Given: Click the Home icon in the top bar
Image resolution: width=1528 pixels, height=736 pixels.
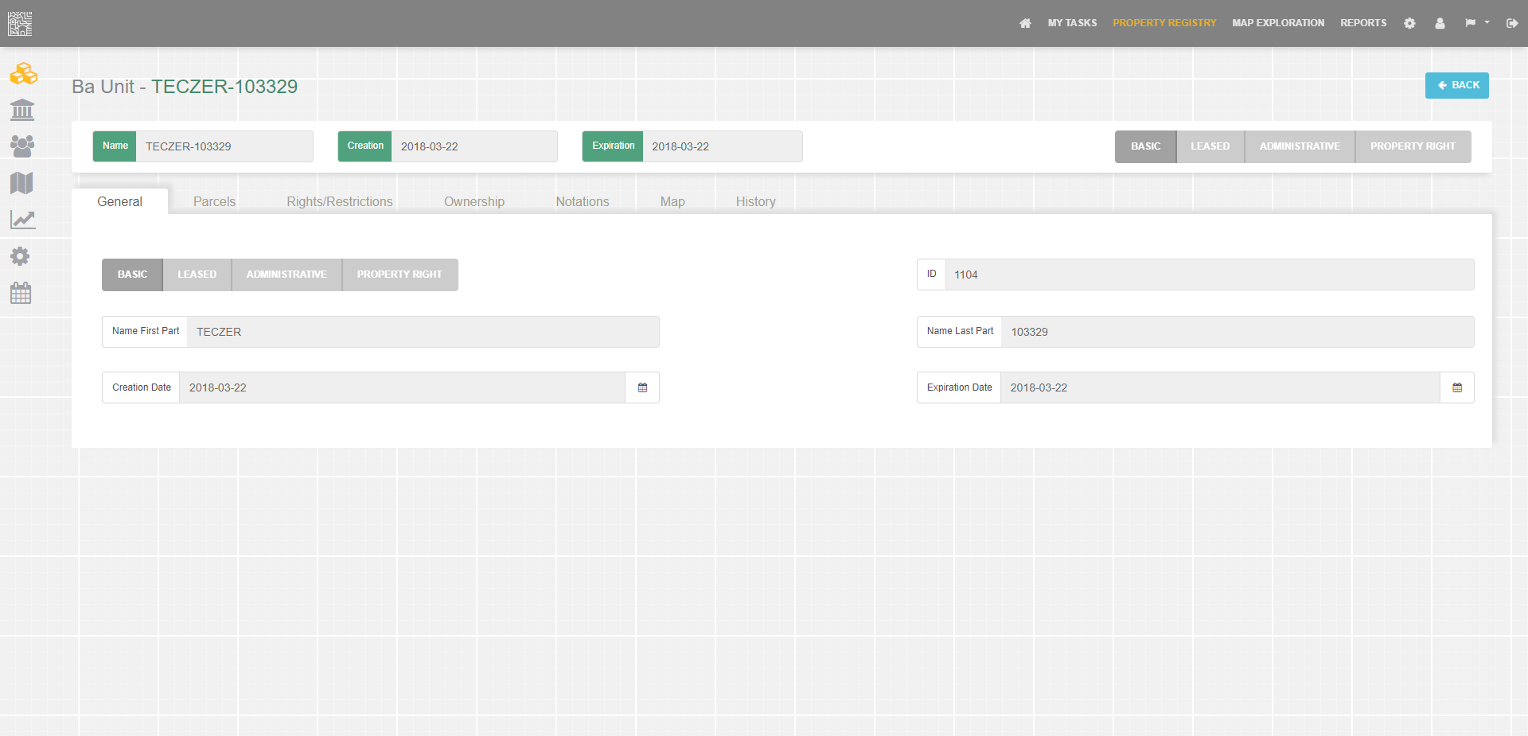Looking at the screenshot, I should [1025, 23].
